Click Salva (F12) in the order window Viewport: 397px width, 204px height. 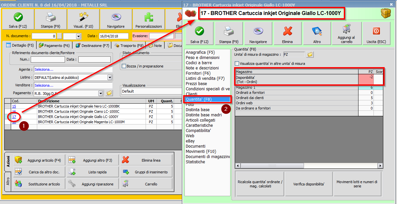(18, 19)
